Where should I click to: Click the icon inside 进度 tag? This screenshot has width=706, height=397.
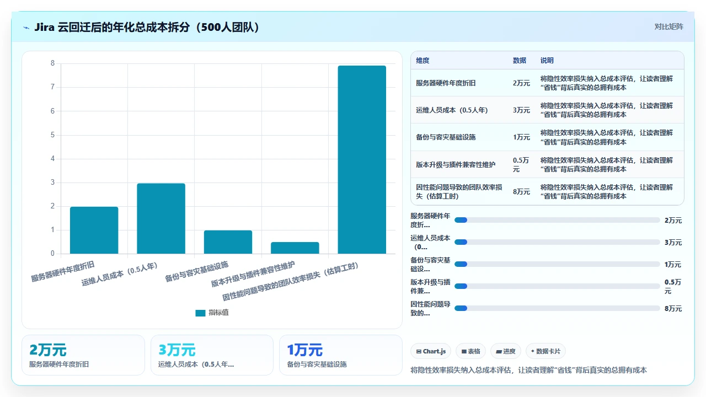click(x=499, y=351)
